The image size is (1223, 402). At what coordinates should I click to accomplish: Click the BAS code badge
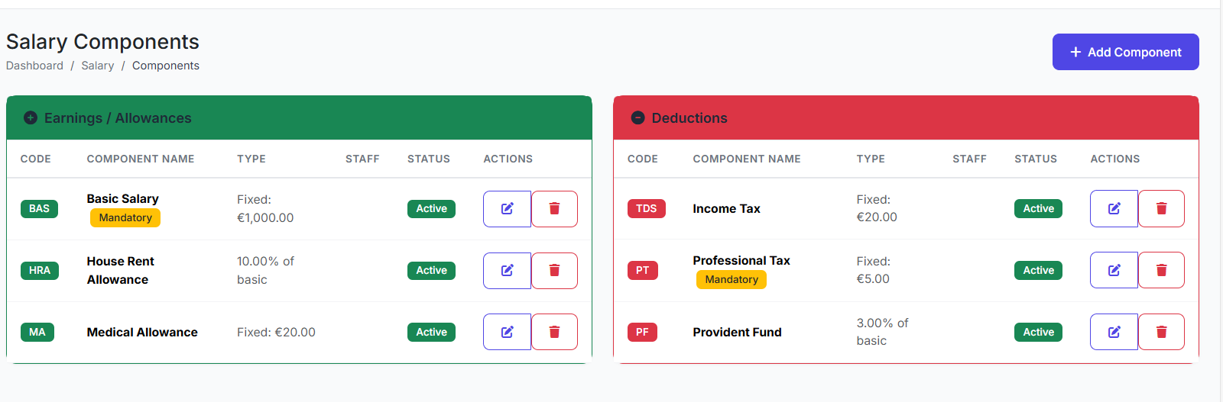(39, 209)
